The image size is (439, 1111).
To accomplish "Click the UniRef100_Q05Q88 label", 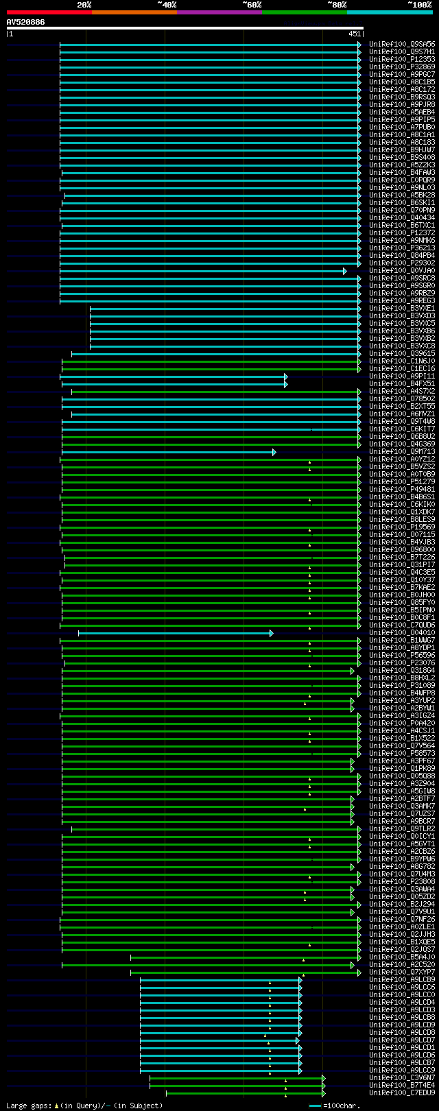I will tap(402, 776).
